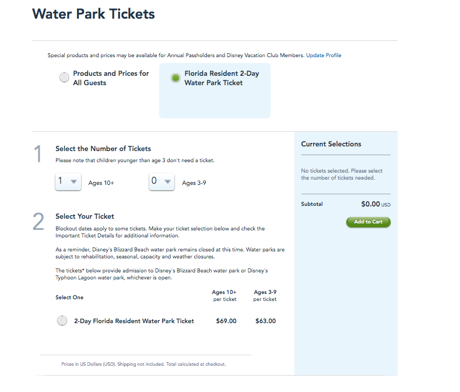Viewport: 460px width, 392px height.
Task: Click the large step 1 number icon
Action: 38,155
